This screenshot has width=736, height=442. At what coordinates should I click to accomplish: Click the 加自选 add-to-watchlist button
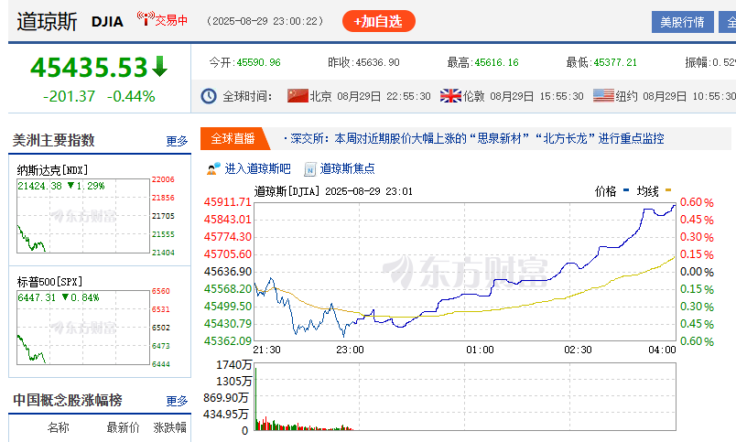pyautogui.click(x=379, y=22)
